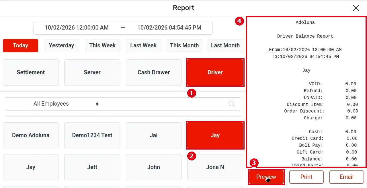Choose the employee Jai
This screenshot has width=367, height=188.
[154, 135]
